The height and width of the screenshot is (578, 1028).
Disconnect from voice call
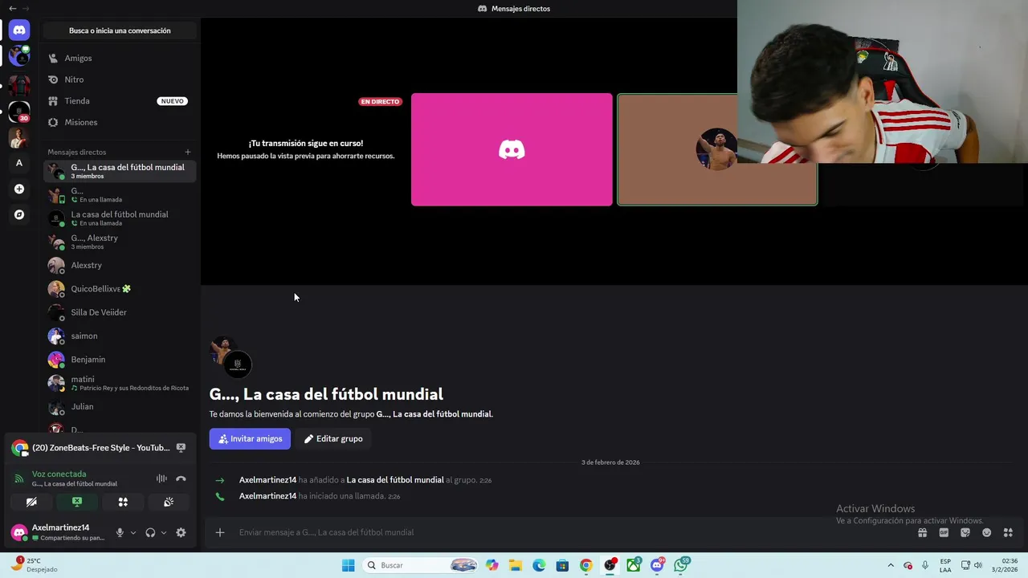coord(181,478)
